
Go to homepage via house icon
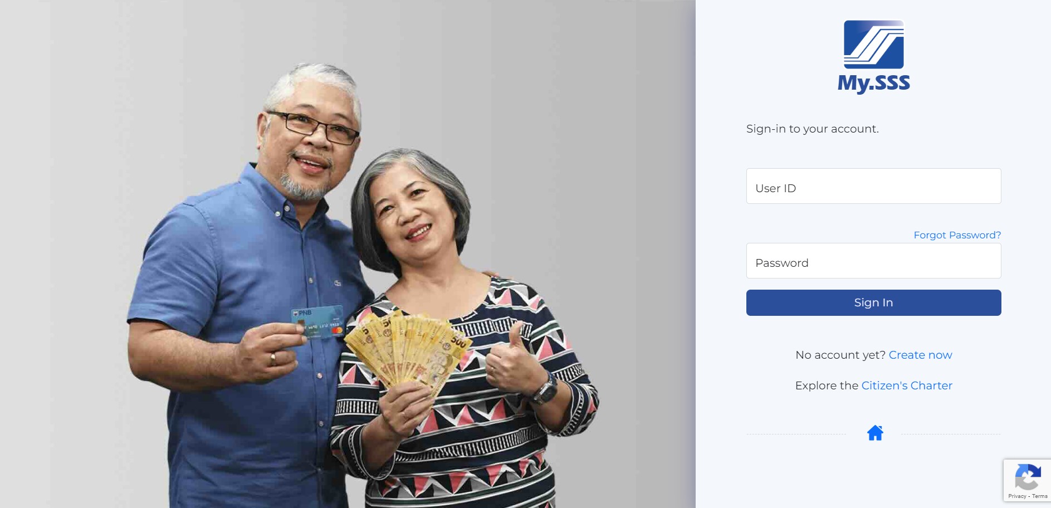[875, 433]
